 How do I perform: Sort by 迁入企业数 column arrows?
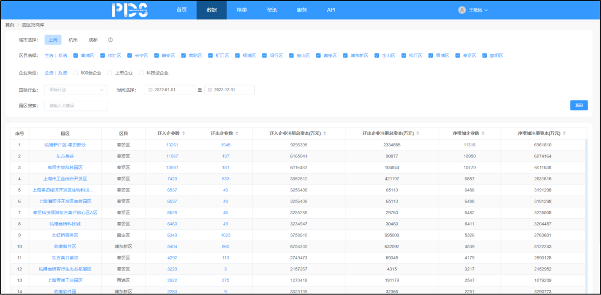coord(184,134)
